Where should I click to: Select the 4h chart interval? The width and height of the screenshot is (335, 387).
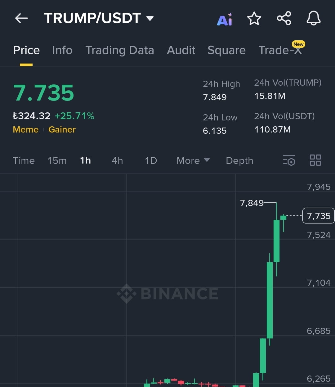117,160
